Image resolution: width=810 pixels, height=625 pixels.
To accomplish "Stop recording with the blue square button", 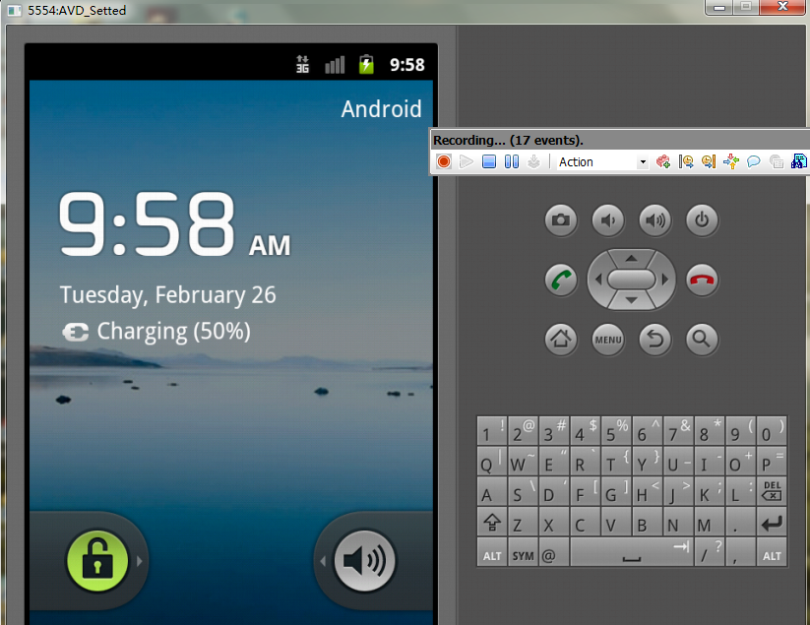I will pos(489,161).
